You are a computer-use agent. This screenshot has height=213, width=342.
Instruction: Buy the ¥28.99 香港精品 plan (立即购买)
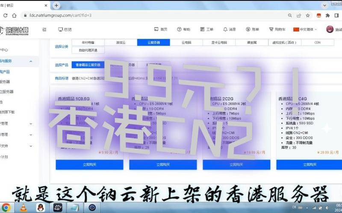point(309,165)
